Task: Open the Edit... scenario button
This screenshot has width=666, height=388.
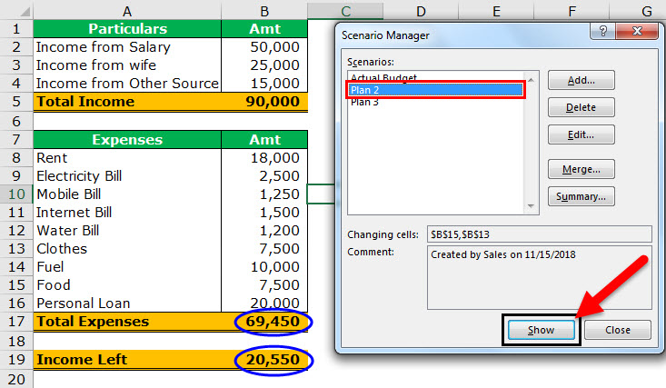Action: pos(582,134)
